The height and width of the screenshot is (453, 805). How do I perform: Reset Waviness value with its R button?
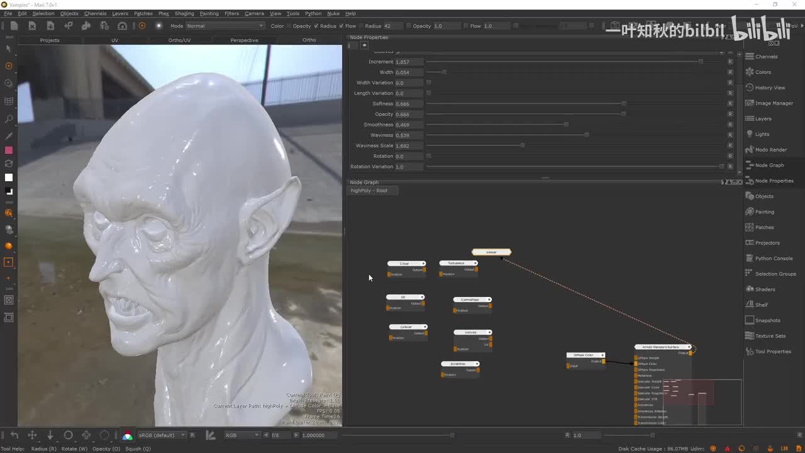[730, 135]
